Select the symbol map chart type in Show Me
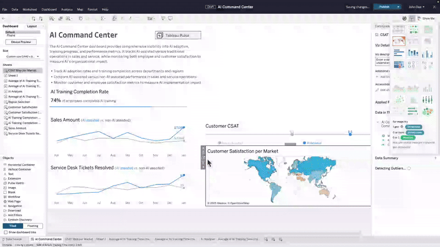440x247 pixels. click(399, 41)
